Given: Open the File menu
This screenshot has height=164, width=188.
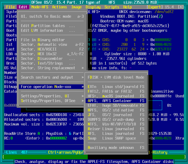Looking at the screenshot, I should pyautogui.click(x=10, y=7).
